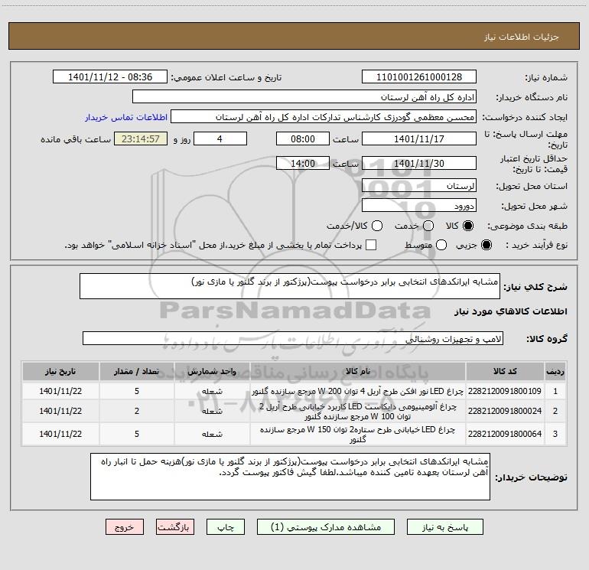Click the خروج exit button
The width and height of the screenshot is (589, 570).
pos(125,527)
